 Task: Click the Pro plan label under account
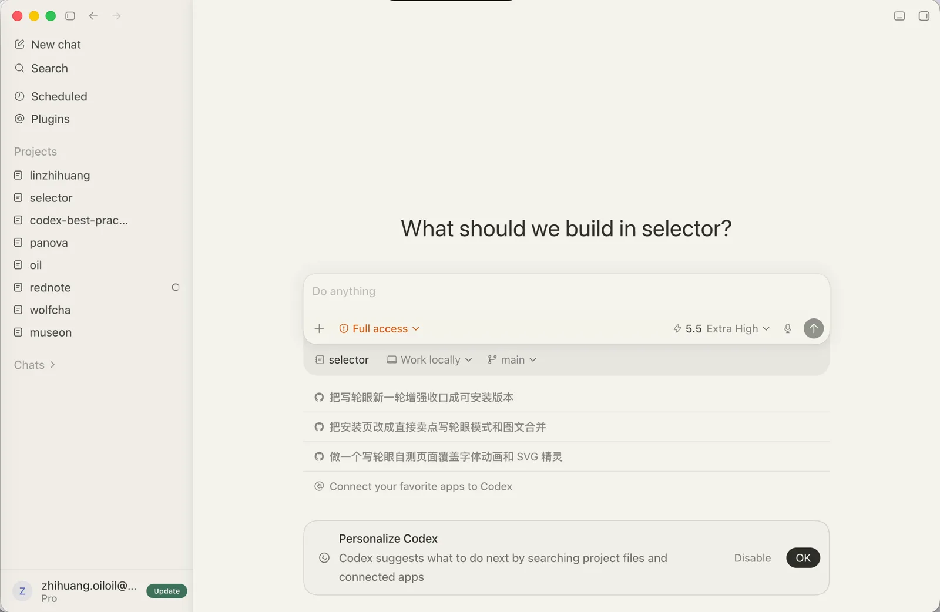click(49, 598)
